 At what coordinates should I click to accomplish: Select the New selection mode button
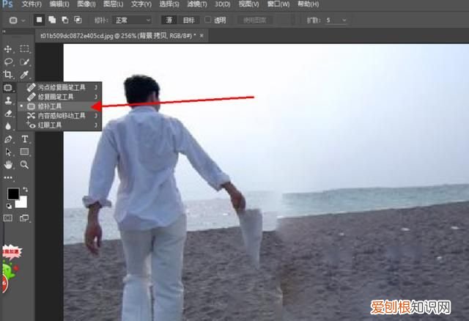[39, 20]
